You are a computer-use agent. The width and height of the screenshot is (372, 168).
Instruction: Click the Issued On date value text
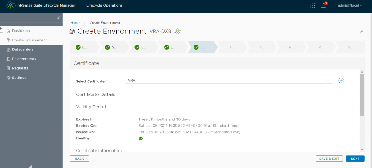[190, 132]
